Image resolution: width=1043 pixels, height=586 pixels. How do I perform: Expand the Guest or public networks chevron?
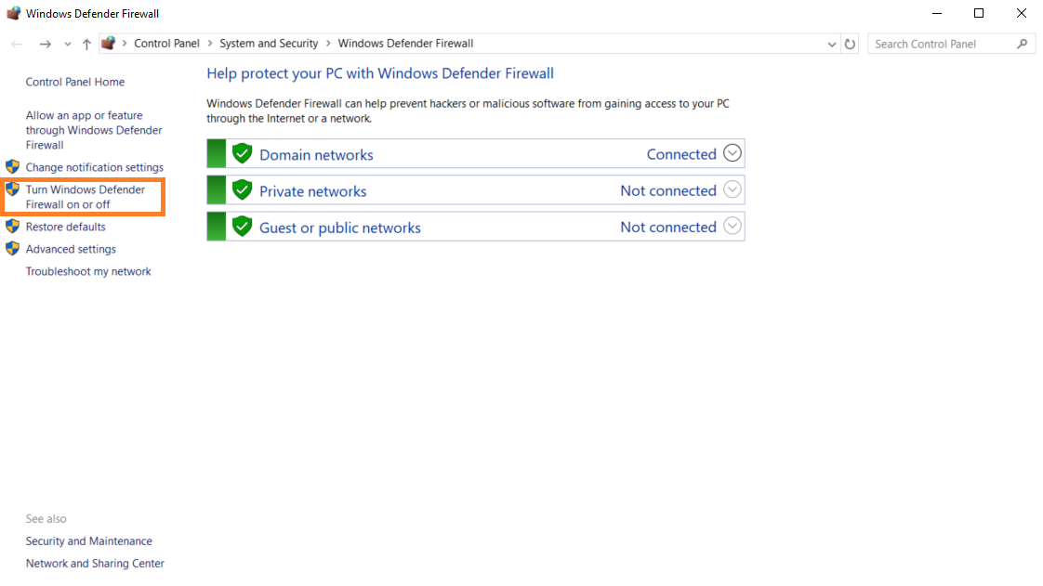[x=733, y=226]
